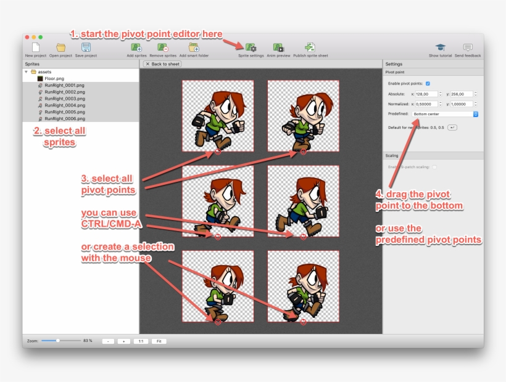Send feedback to the developers

coord(467,47)
